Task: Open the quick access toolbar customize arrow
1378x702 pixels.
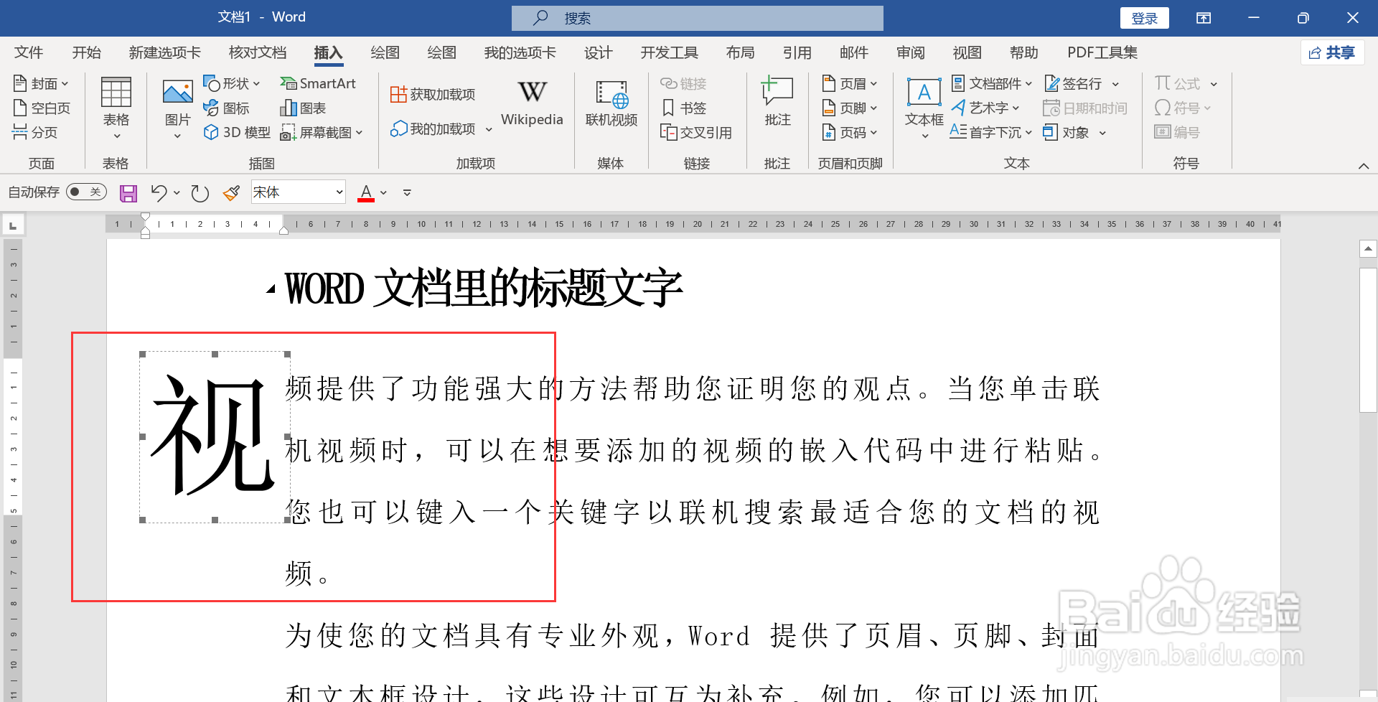Action: coord(407,193)
